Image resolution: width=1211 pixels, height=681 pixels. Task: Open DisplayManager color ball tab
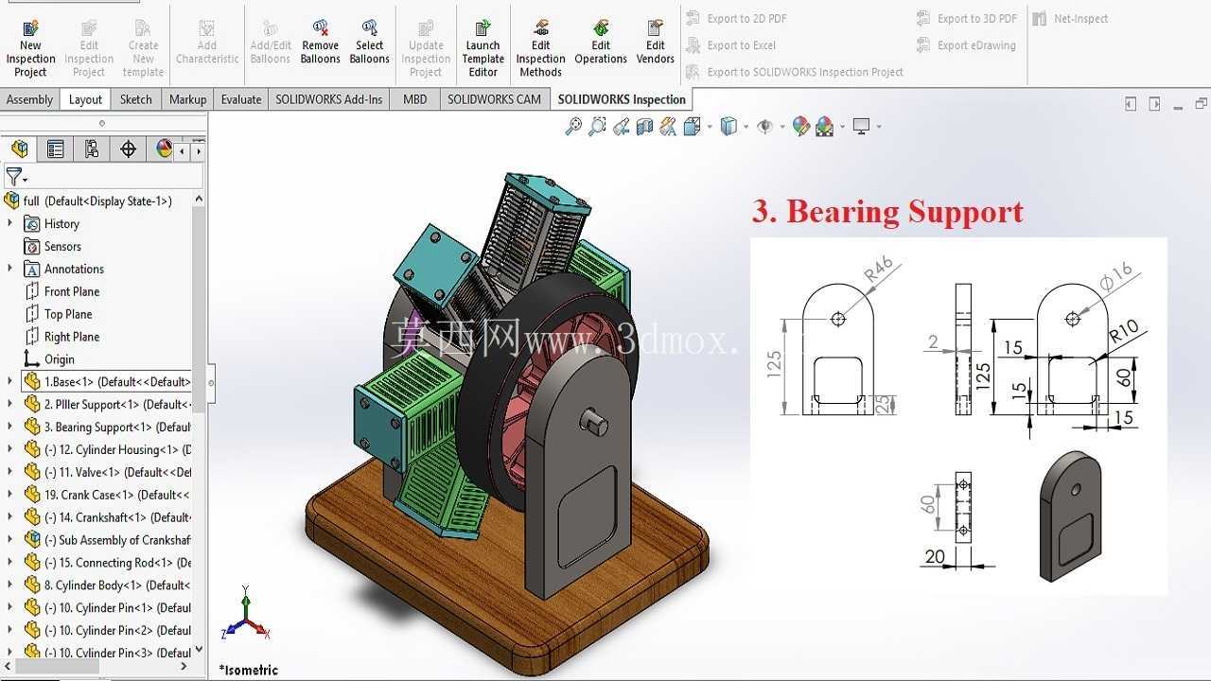click(164, 148)
